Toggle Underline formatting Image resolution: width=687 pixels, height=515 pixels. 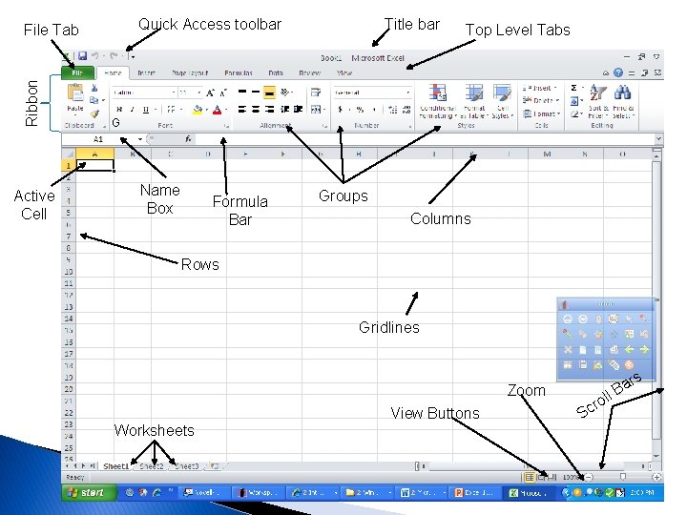[145, 110]
